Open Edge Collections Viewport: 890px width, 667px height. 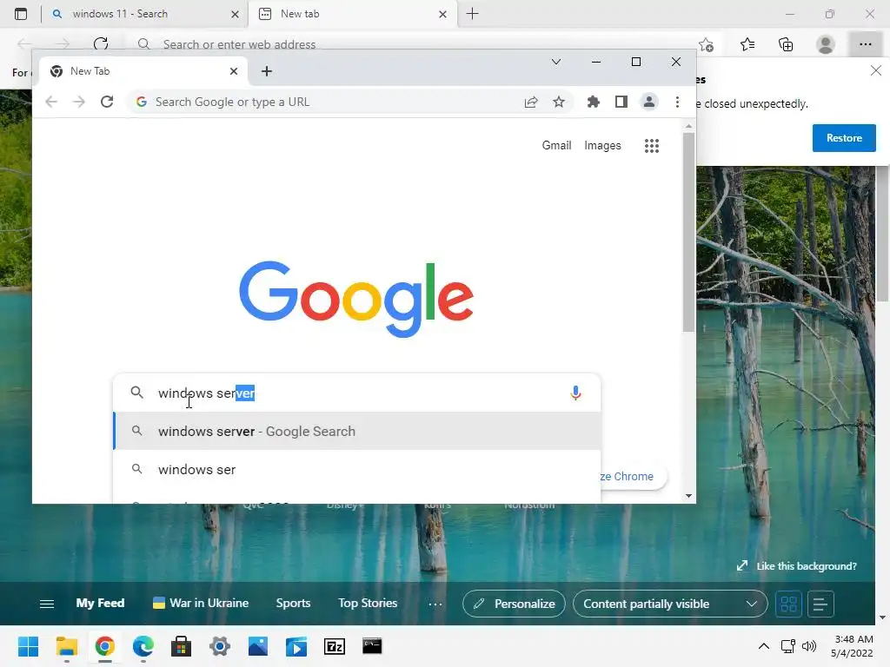pos(786,44)
